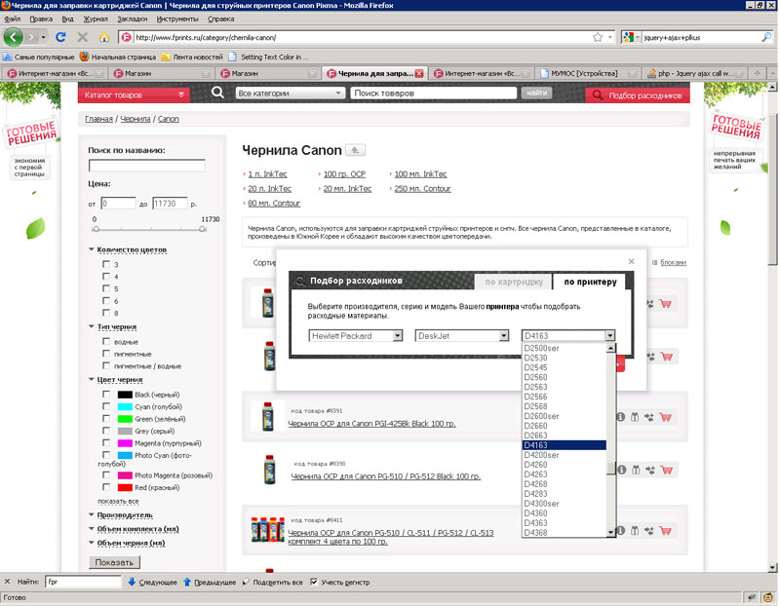780x606 pixels.
Task: Open the DeskJet series dropdown
Action: pos(462,335)
